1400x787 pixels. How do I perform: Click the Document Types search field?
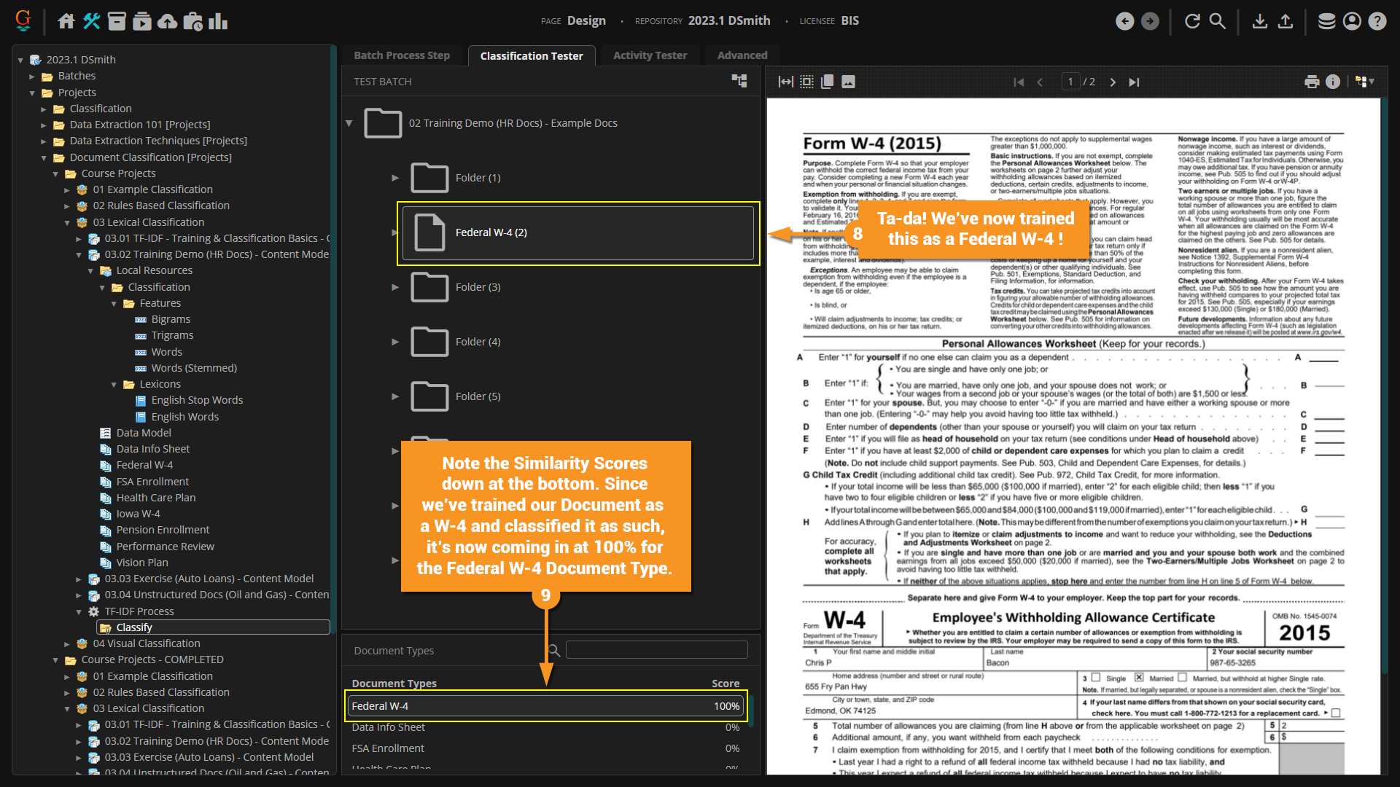656,650
